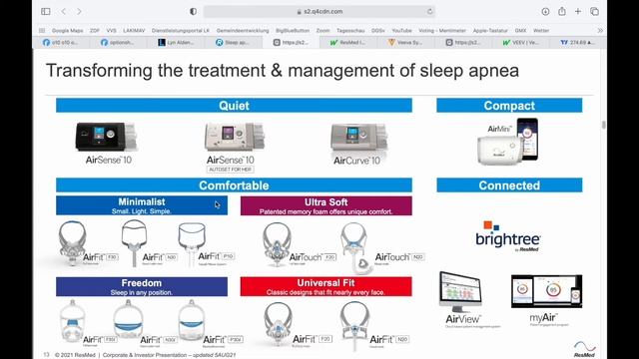
Task: Open the VVS bookmark
Action: point(111,31)
